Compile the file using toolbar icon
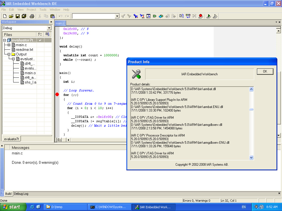The height and width of the screenshot is (211, 282). 182,16
